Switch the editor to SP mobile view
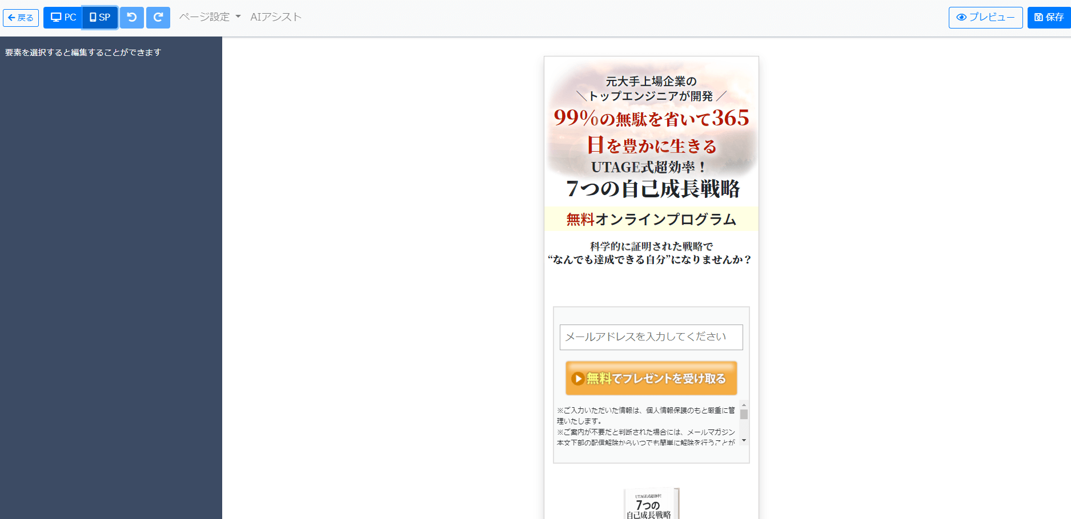 pyautogui.click(x=99, y=17)
